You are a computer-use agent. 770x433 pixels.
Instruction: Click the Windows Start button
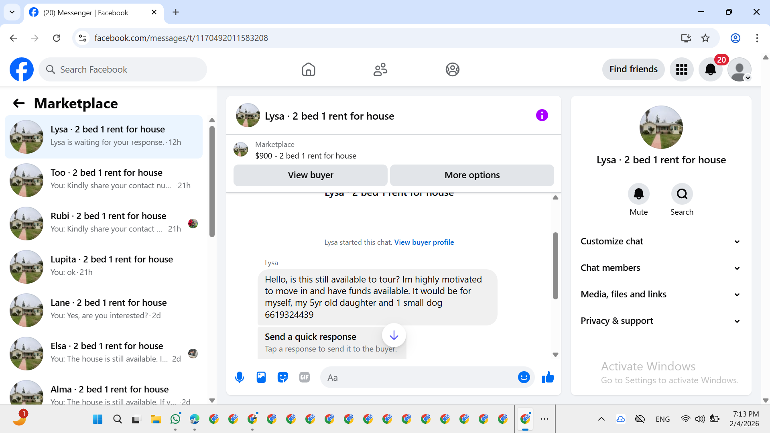98,419
